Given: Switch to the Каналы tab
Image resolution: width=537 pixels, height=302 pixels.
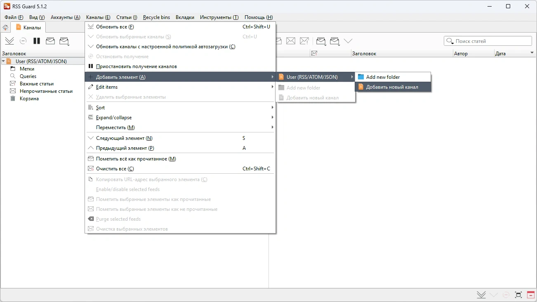Looking at the screenshot, I should (x=28, y=28).
